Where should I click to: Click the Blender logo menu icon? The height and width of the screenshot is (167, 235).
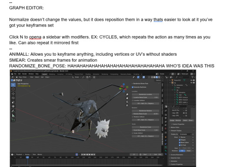pyautogui.click(x=12, y=74)
